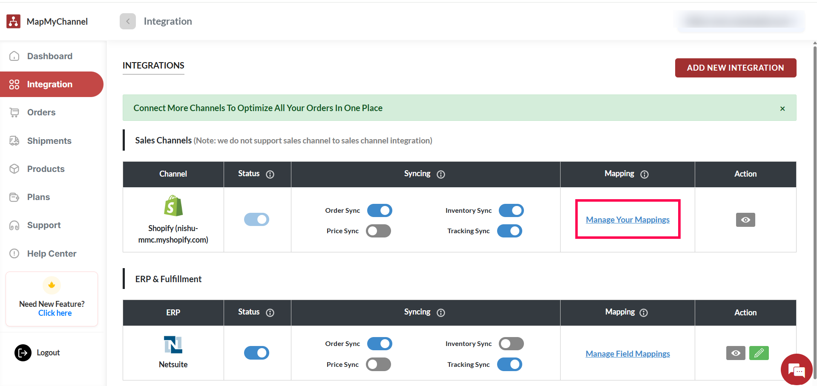
Task: Go to Shipments in the sidebar
Action: pyautogui.click(x=49, y=141)
